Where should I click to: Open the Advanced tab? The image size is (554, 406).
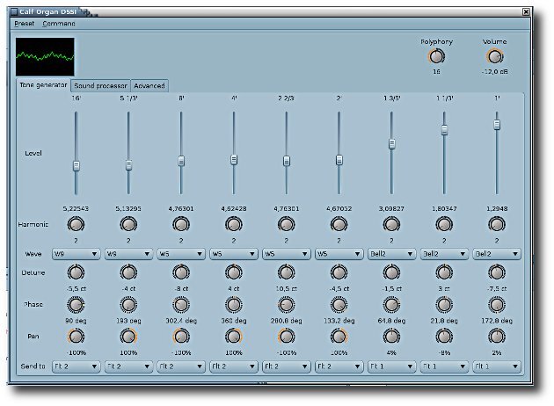pos(149,86)
